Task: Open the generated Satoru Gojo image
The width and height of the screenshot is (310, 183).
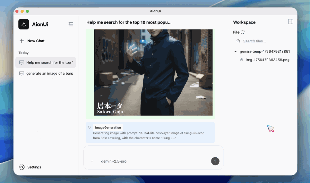Action: pos(153,73)
